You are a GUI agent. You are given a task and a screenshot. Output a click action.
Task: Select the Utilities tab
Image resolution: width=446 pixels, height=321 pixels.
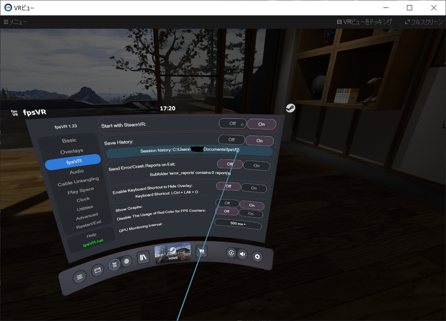(85, 208)
